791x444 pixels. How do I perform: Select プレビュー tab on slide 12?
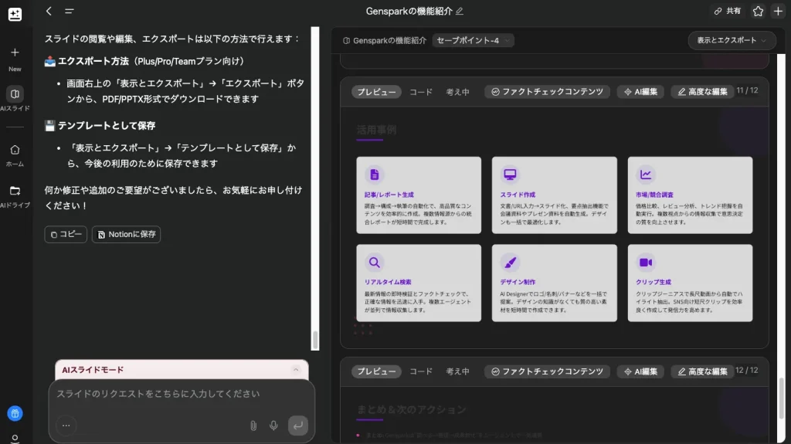pos(376,371)
